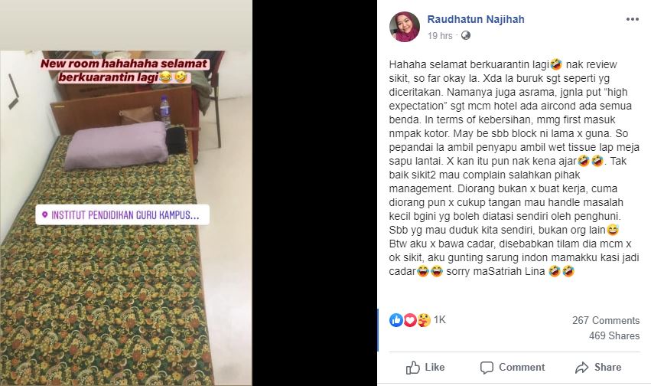View the 1K reactions count
Image resolution: width=651 pixels, height=386 pixels.
(x=440, y=319)
